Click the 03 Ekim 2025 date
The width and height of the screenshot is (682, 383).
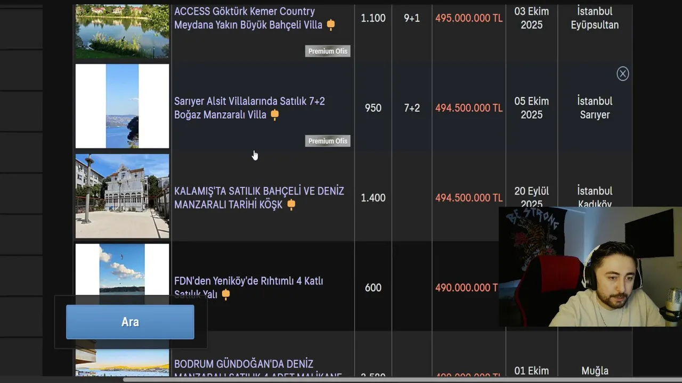pos(532,18)
